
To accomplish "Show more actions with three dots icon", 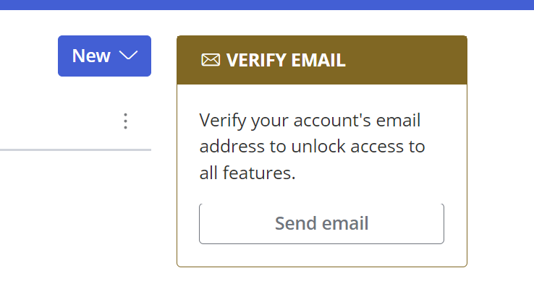I will point(126,121).
